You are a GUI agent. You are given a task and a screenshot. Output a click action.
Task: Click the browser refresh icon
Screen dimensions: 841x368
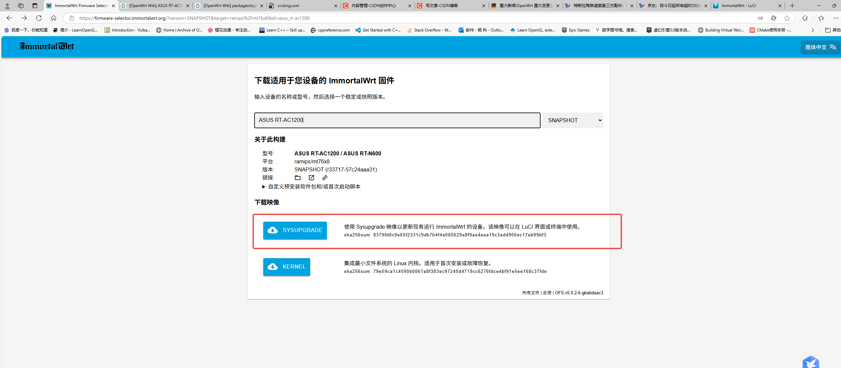39,18
